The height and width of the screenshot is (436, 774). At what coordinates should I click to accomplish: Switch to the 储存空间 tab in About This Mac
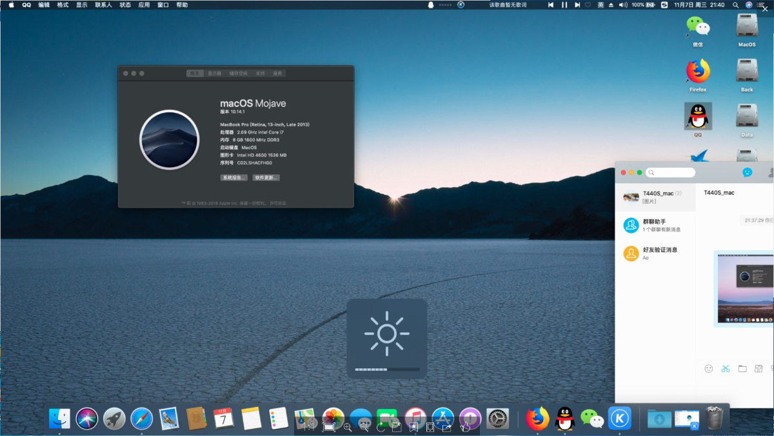pyautogui.click(x=239, y=74)
